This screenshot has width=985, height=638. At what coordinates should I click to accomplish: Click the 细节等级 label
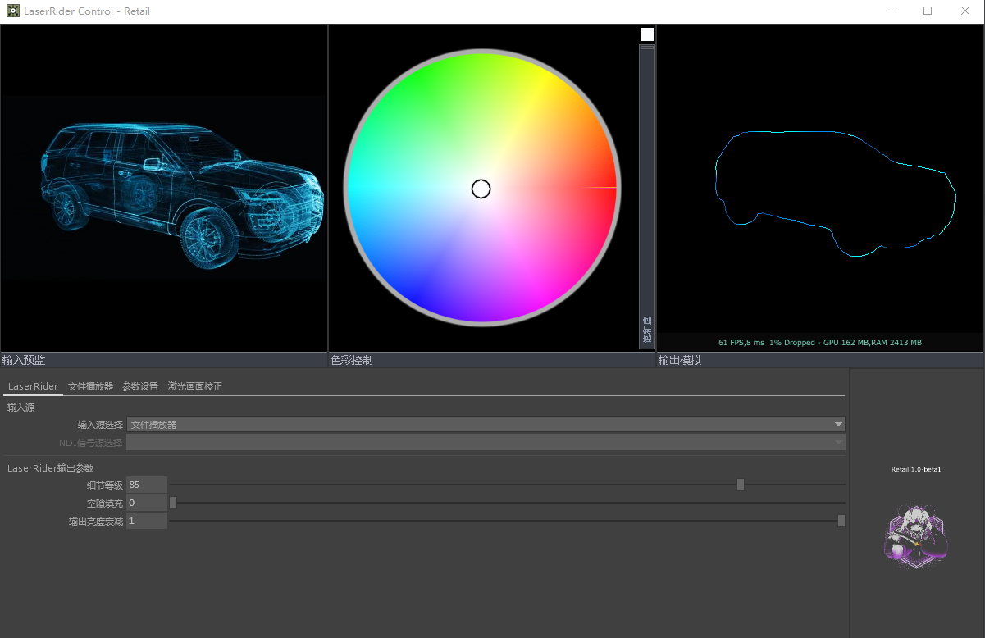(x=105, y=485)
